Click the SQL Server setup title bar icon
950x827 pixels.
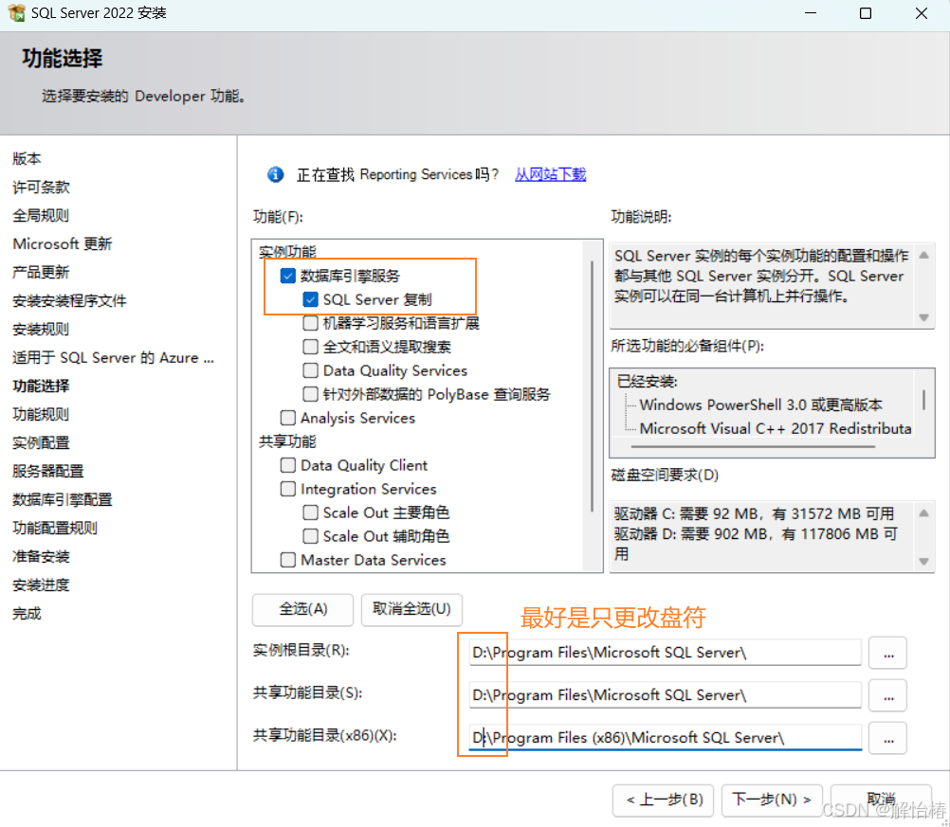(x=16, y=12)
